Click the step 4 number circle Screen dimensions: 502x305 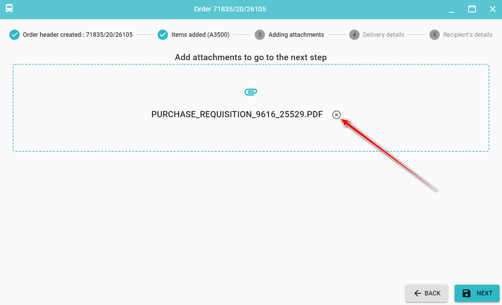[x=354, y=35]
